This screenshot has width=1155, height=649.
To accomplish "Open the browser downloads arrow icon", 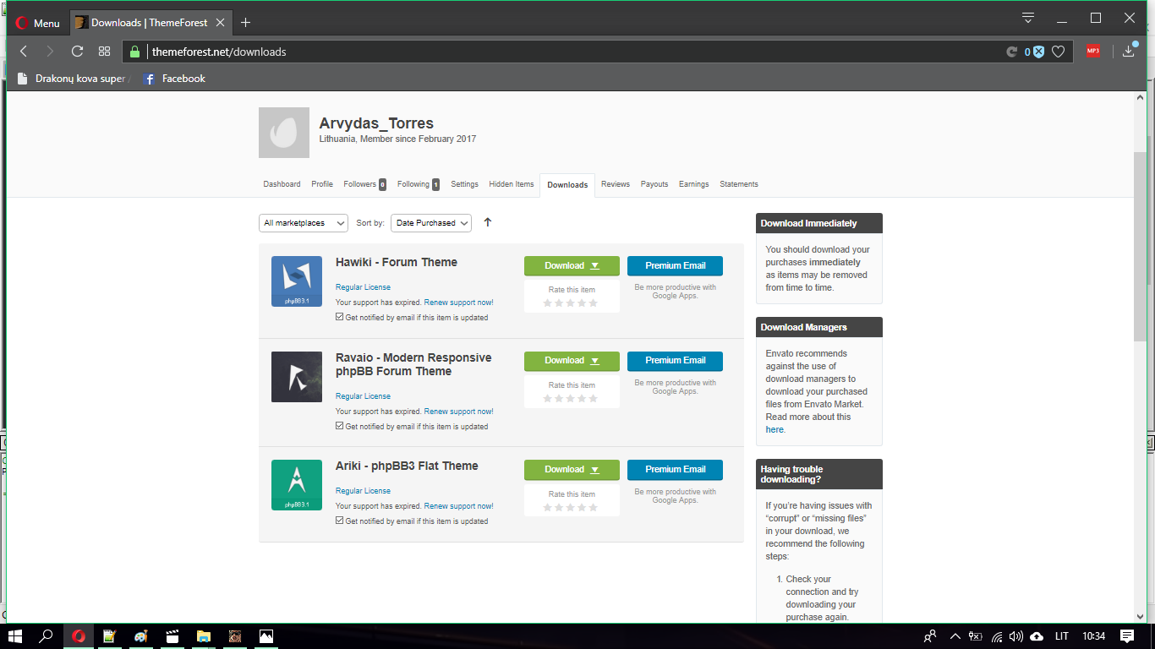I will pyautogui.click(x=1128, y=52).
